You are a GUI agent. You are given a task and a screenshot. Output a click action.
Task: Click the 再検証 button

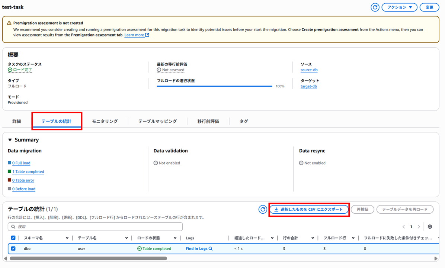[362, 209]
